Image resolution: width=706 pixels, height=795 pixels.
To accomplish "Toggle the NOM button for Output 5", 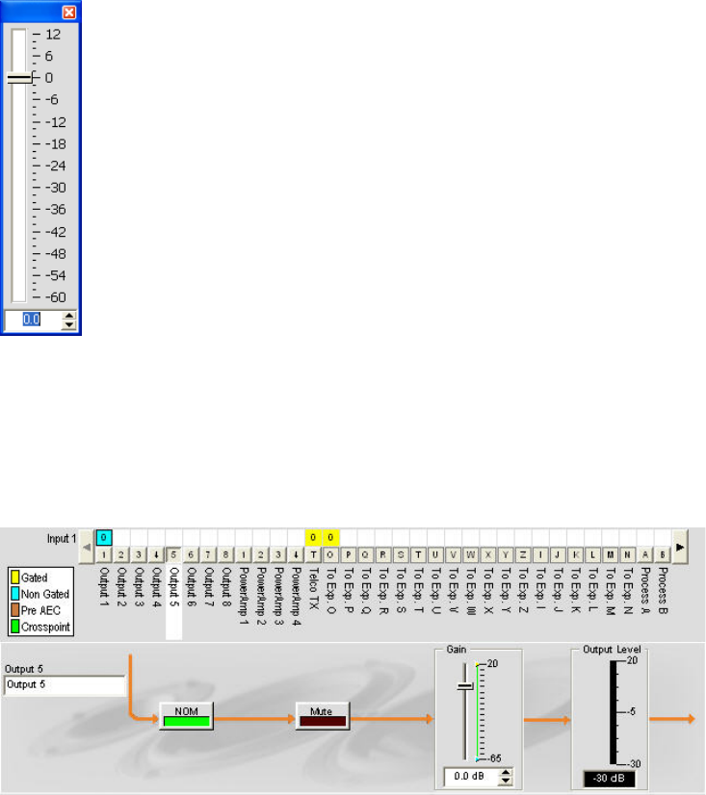I will 186,715.
